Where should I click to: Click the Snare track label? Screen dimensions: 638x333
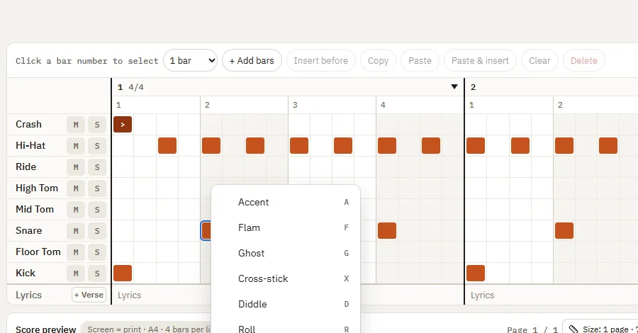[x=28, y=230]
